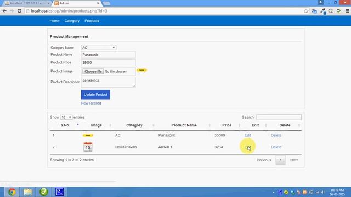The width and height of the screenshot is (351, 197).
Task: Bookmark page with star icon
Action: (306, 11)
